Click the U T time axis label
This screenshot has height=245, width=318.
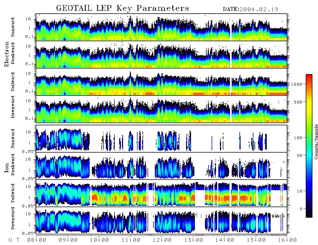point(14,240)
